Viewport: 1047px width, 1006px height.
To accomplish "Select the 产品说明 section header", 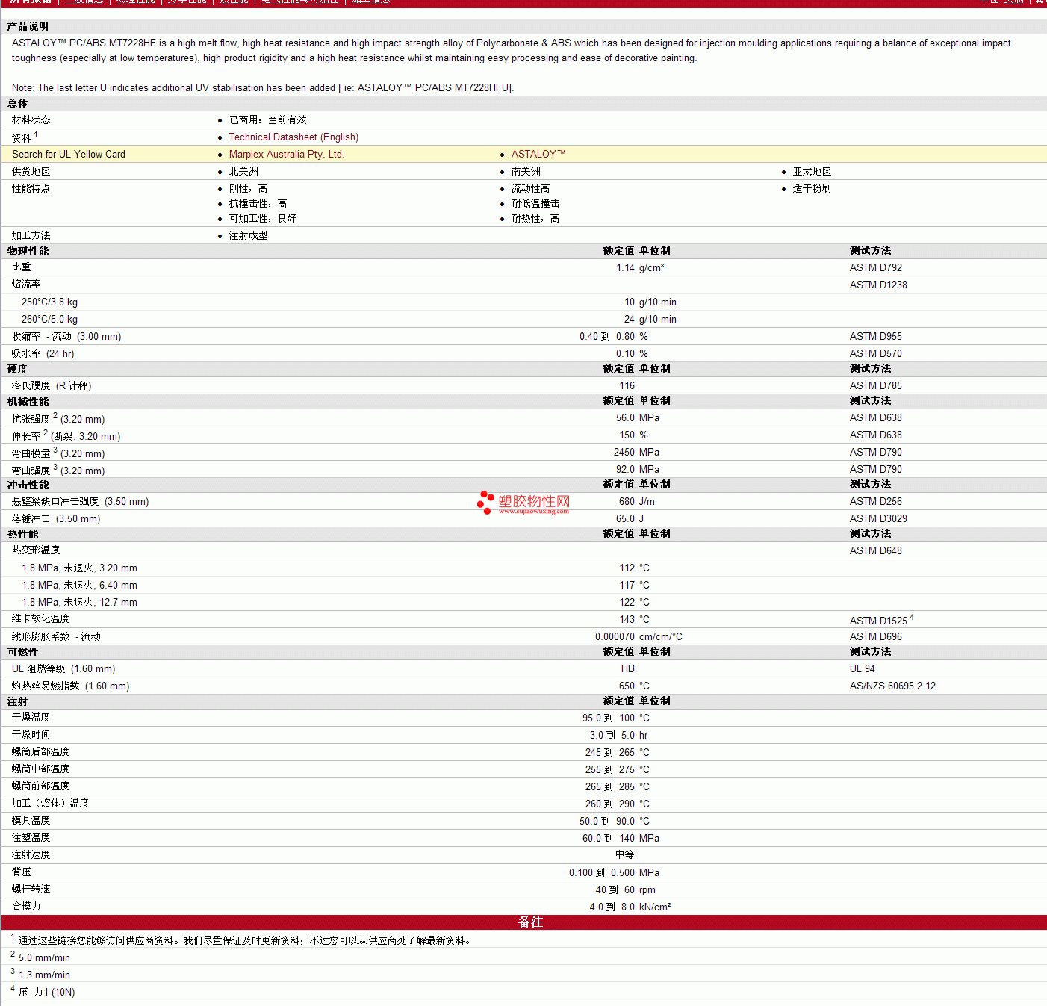I will coord(28,27).
